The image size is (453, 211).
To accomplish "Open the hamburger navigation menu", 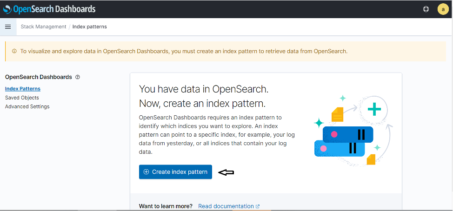I will 8,27.
